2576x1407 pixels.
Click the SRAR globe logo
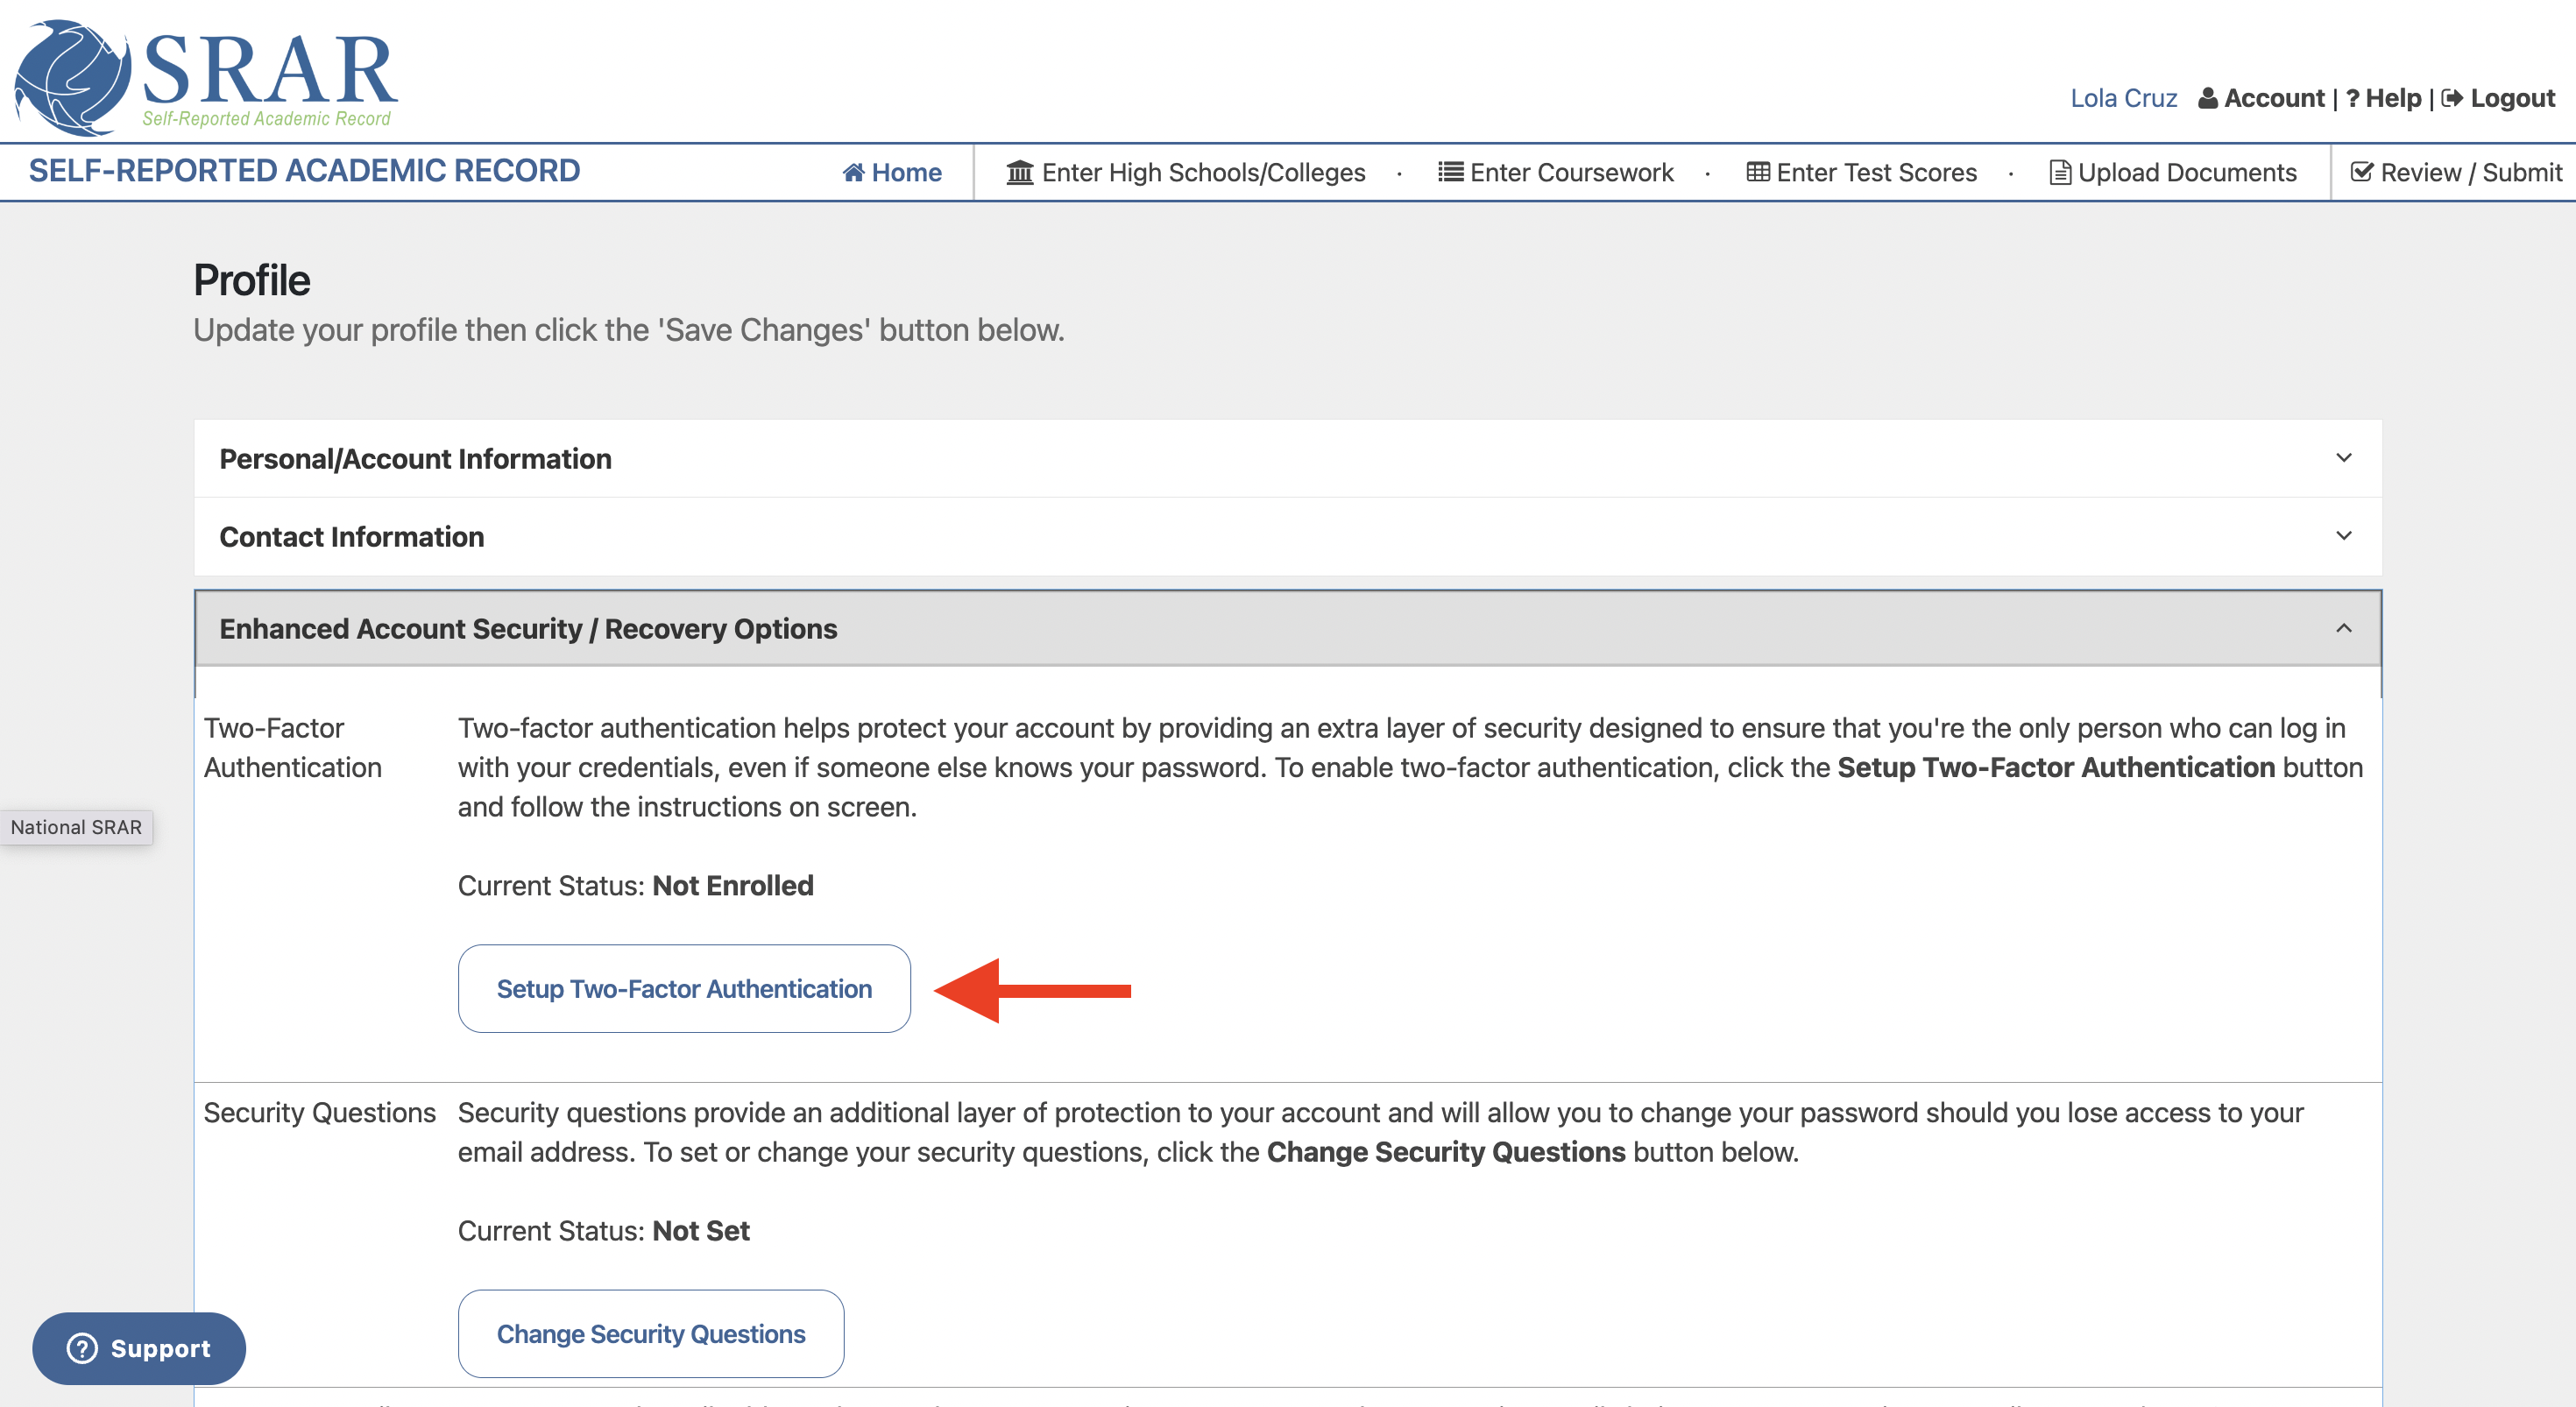pos(72,77)
